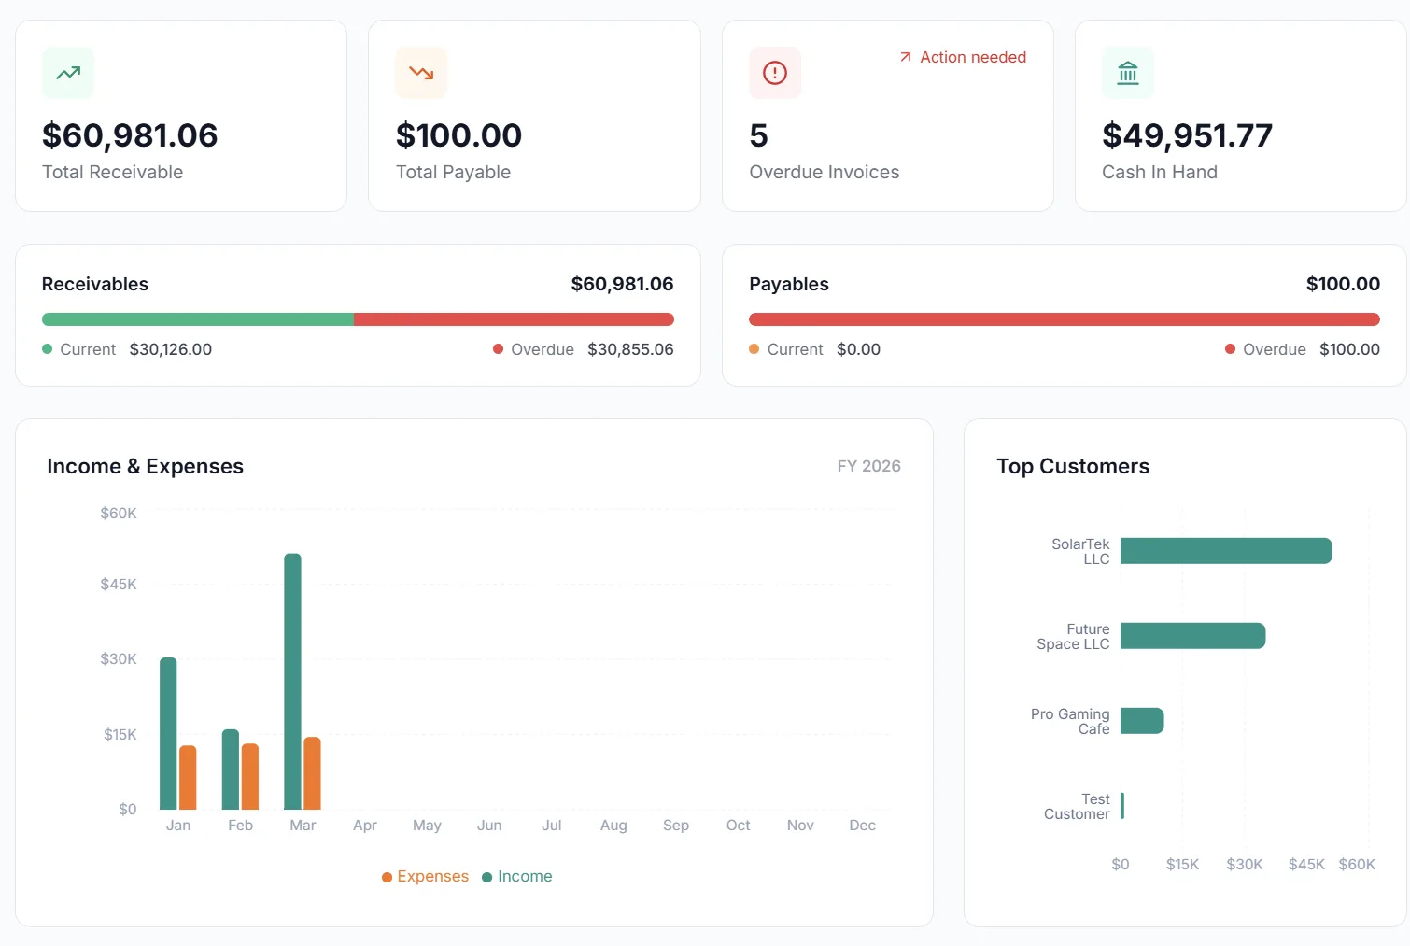Click the $45K label on Income chart axis

coord(119,585)
